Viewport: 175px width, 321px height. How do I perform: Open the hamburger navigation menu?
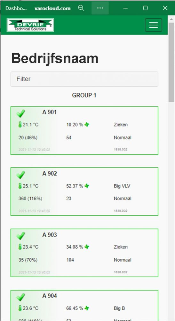153,25
